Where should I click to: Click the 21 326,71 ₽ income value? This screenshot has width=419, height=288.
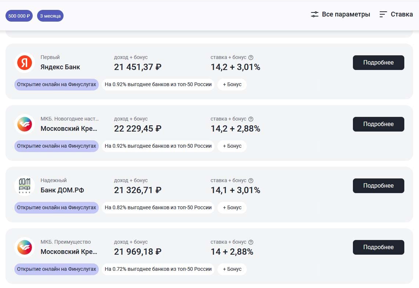pyautogui.click(x=138, y=191)
